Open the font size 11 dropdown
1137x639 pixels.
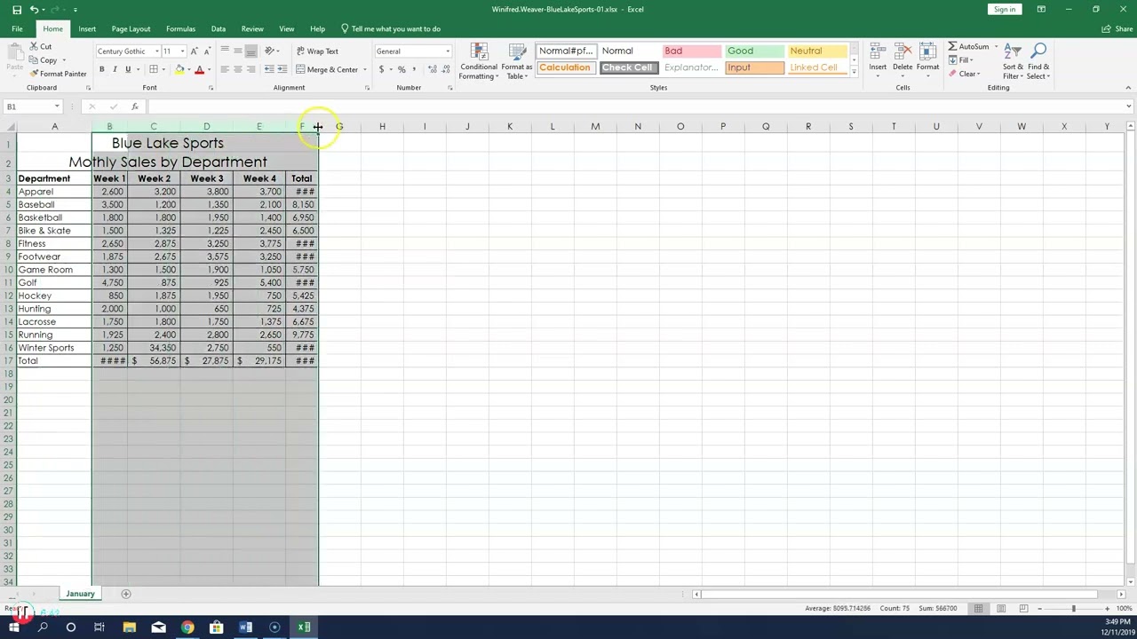[x=182, y=51]
